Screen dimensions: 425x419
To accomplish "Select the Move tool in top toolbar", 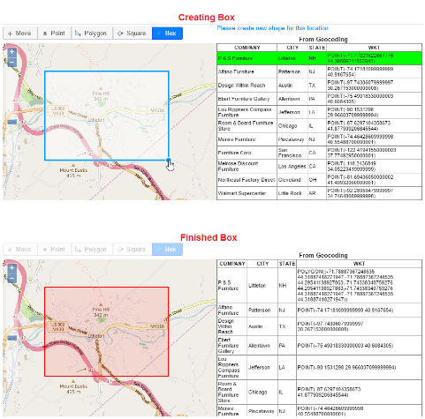I will 20,34.
